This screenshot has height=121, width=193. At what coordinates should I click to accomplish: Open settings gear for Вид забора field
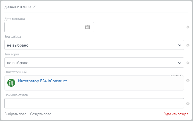click(188, 45)
